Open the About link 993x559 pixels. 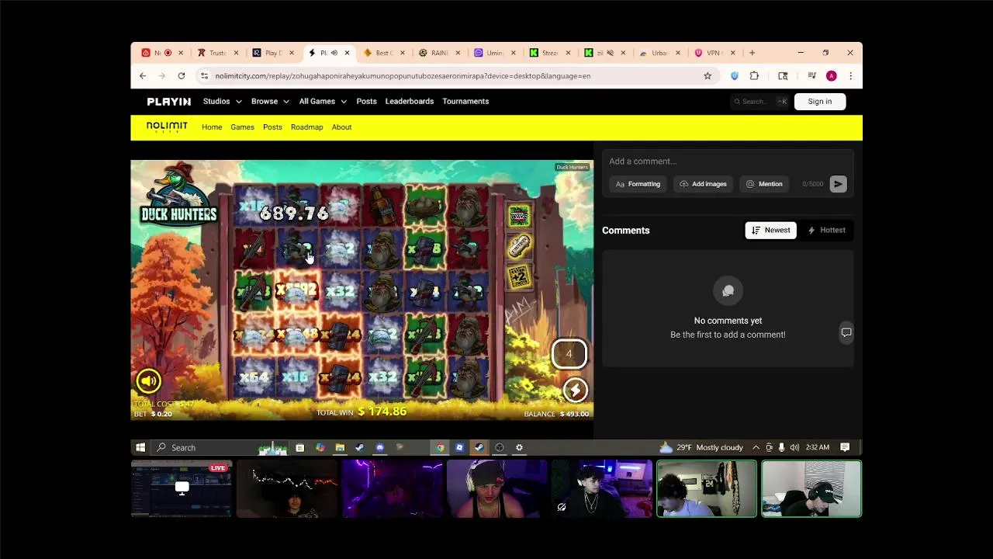pos(341,127)
